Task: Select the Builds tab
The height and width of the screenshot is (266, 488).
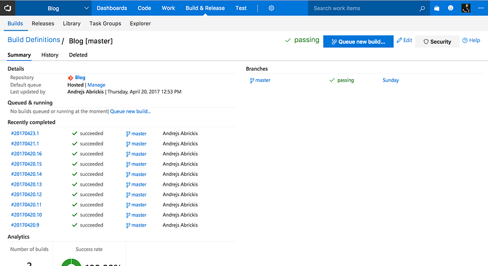Action: point(15,24)
